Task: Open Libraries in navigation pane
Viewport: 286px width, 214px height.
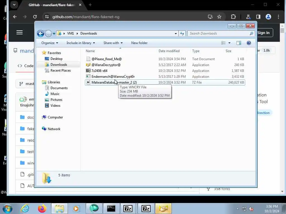Action: [54, 82]
